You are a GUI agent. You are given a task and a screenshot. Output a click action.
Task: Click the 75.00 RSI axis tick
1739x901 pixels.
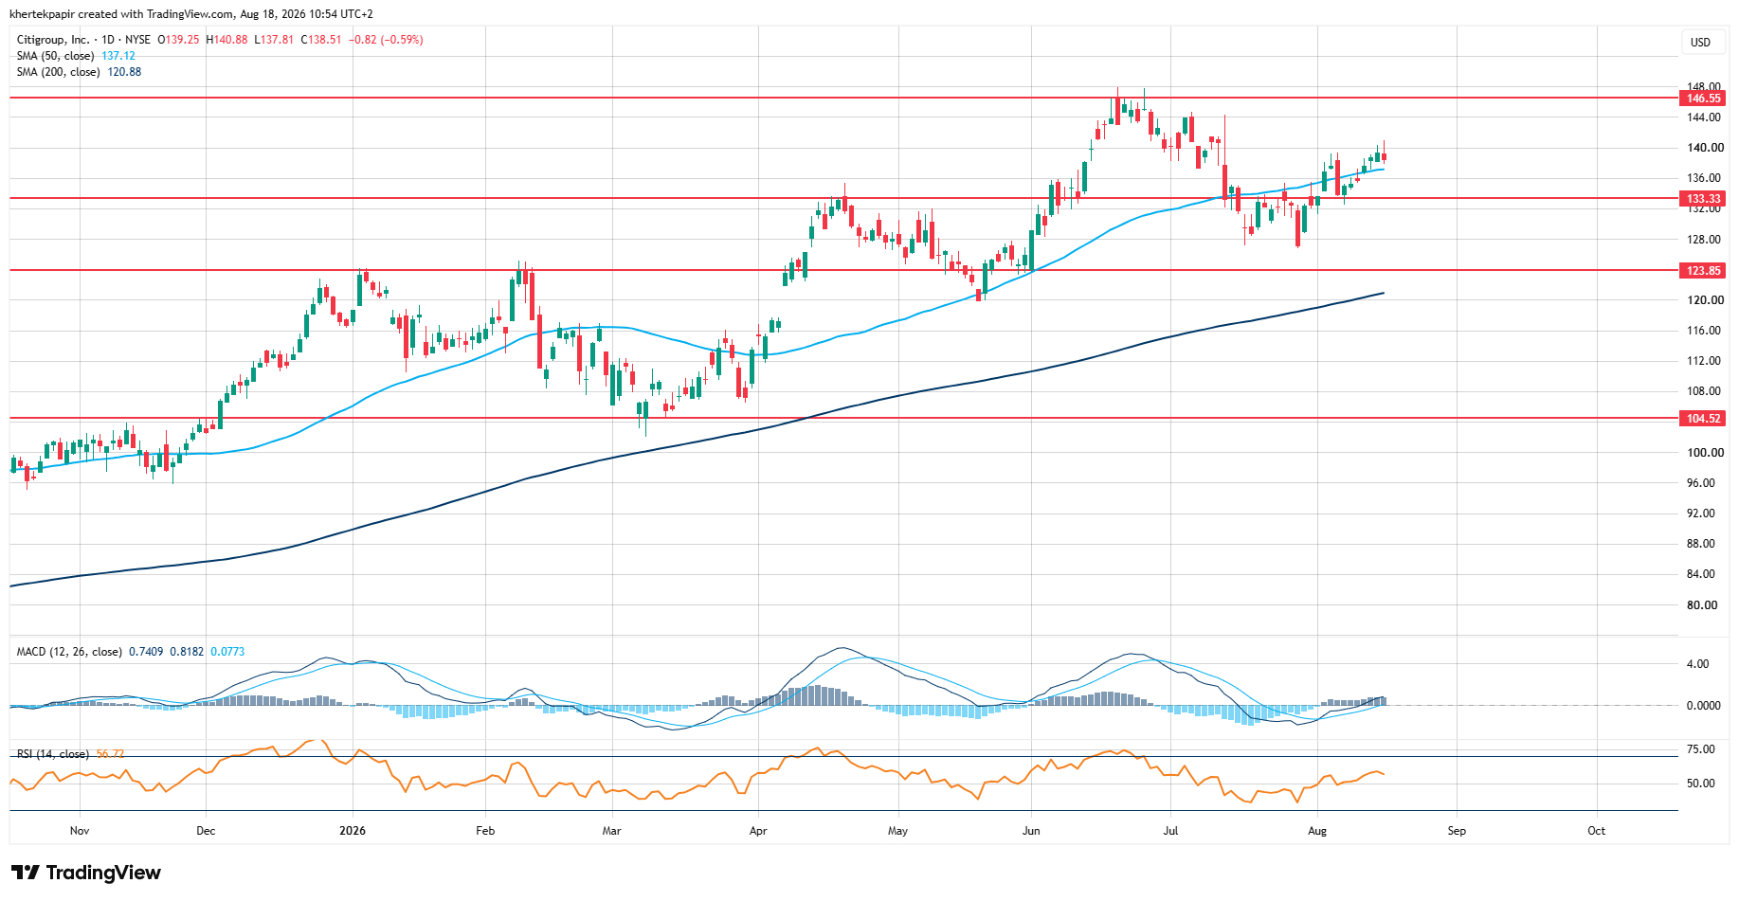click(1700, 749)
